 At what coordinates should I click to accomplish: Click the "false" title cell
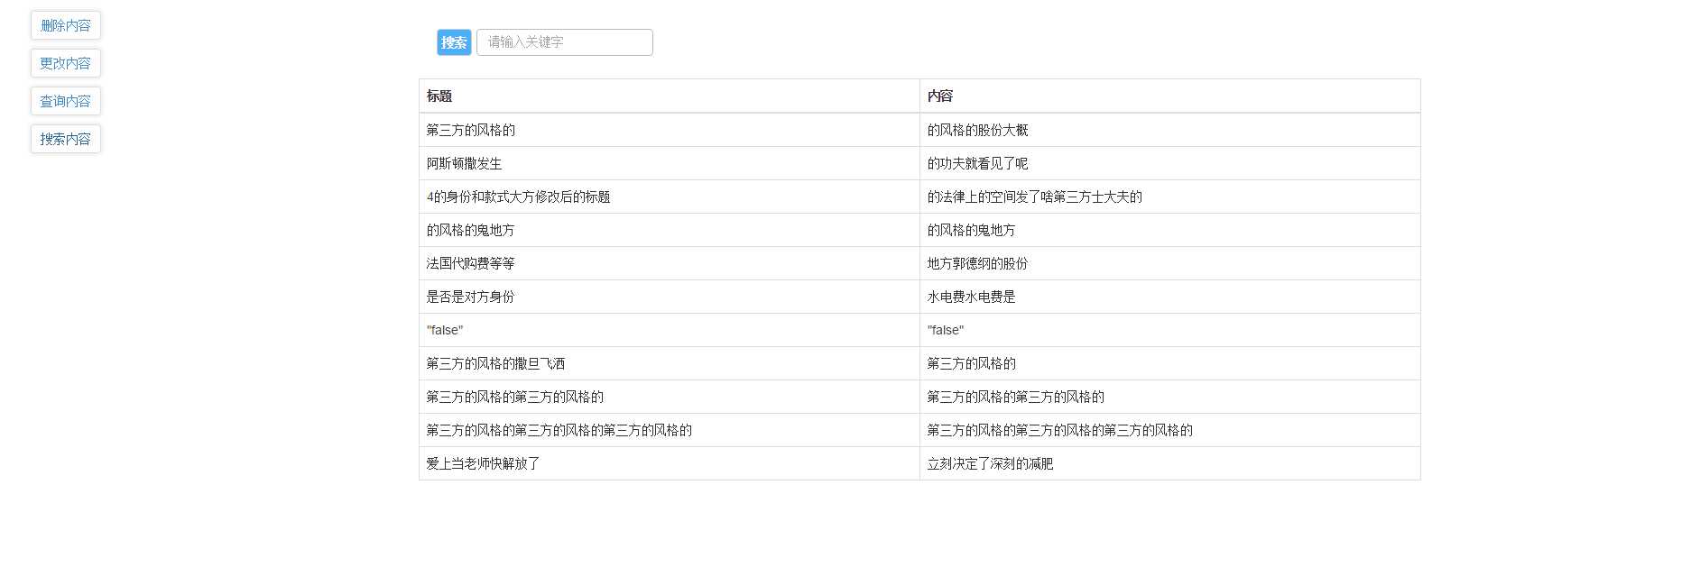pos(670,330)
